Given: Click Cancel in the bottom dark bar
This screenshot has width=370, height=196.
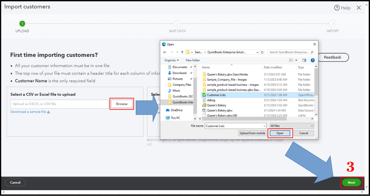Looking at the screenshot, I should 15,183.
